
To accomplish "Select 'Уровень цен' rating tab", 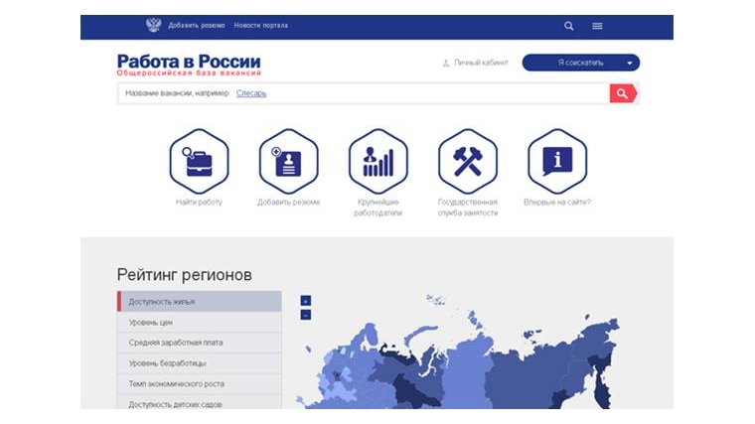I will tap(200, 323).
